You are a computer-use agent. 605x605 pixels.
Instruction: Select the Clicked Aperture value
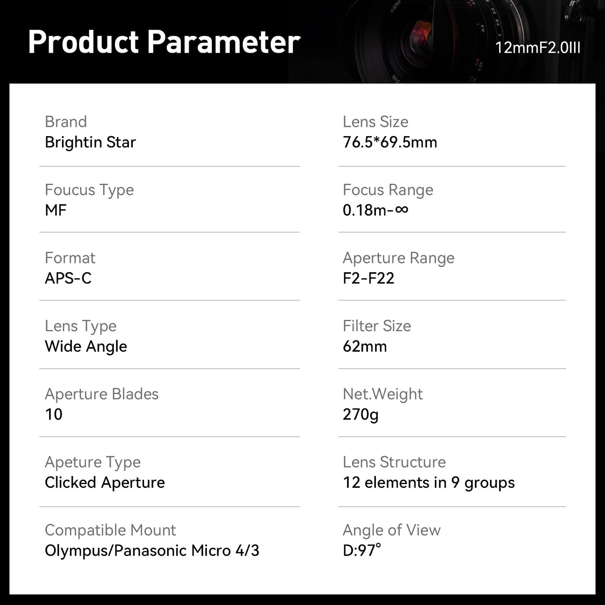coord(105,483)
